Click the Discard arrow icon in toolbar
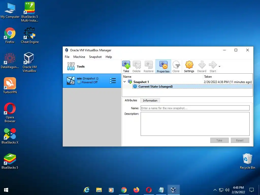 [202, 67]
